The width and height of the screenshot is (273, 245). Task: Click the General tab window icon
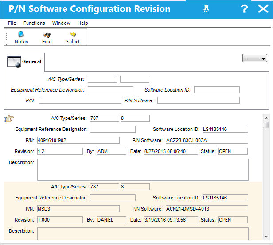click(14, 61)
